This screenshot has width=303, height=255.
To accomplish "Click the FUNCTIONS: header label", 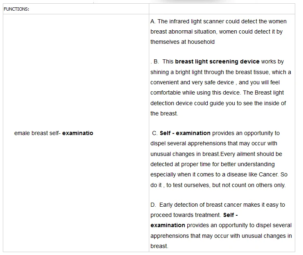I will tap(16, 9).
